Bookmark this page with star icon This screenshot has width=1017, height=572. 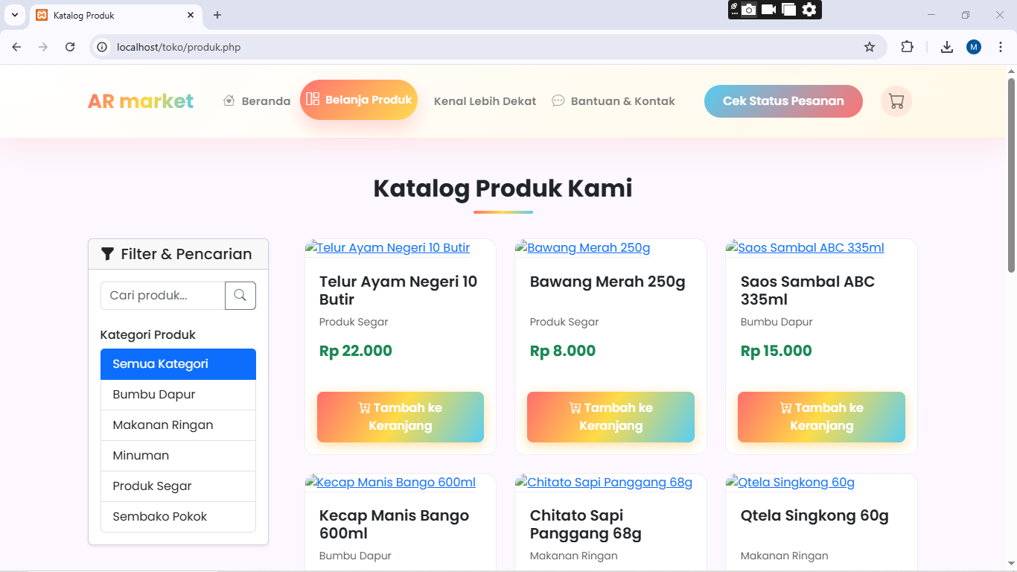coord(869,47)
